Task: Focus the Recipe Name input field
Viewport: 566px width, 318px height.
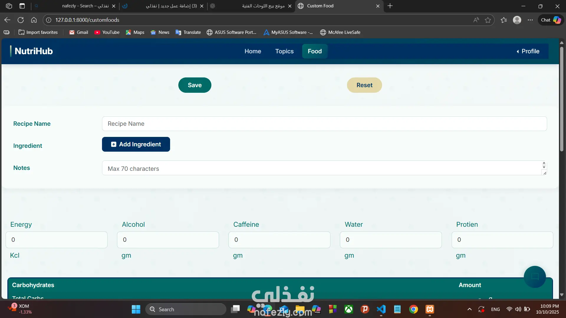Action: pyautogui.click(x=324, y=124)
